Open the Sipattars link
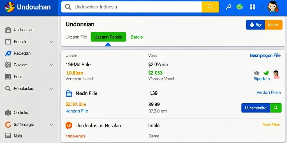The width and height of the screenshot is (287, 143). click(262, 79)
